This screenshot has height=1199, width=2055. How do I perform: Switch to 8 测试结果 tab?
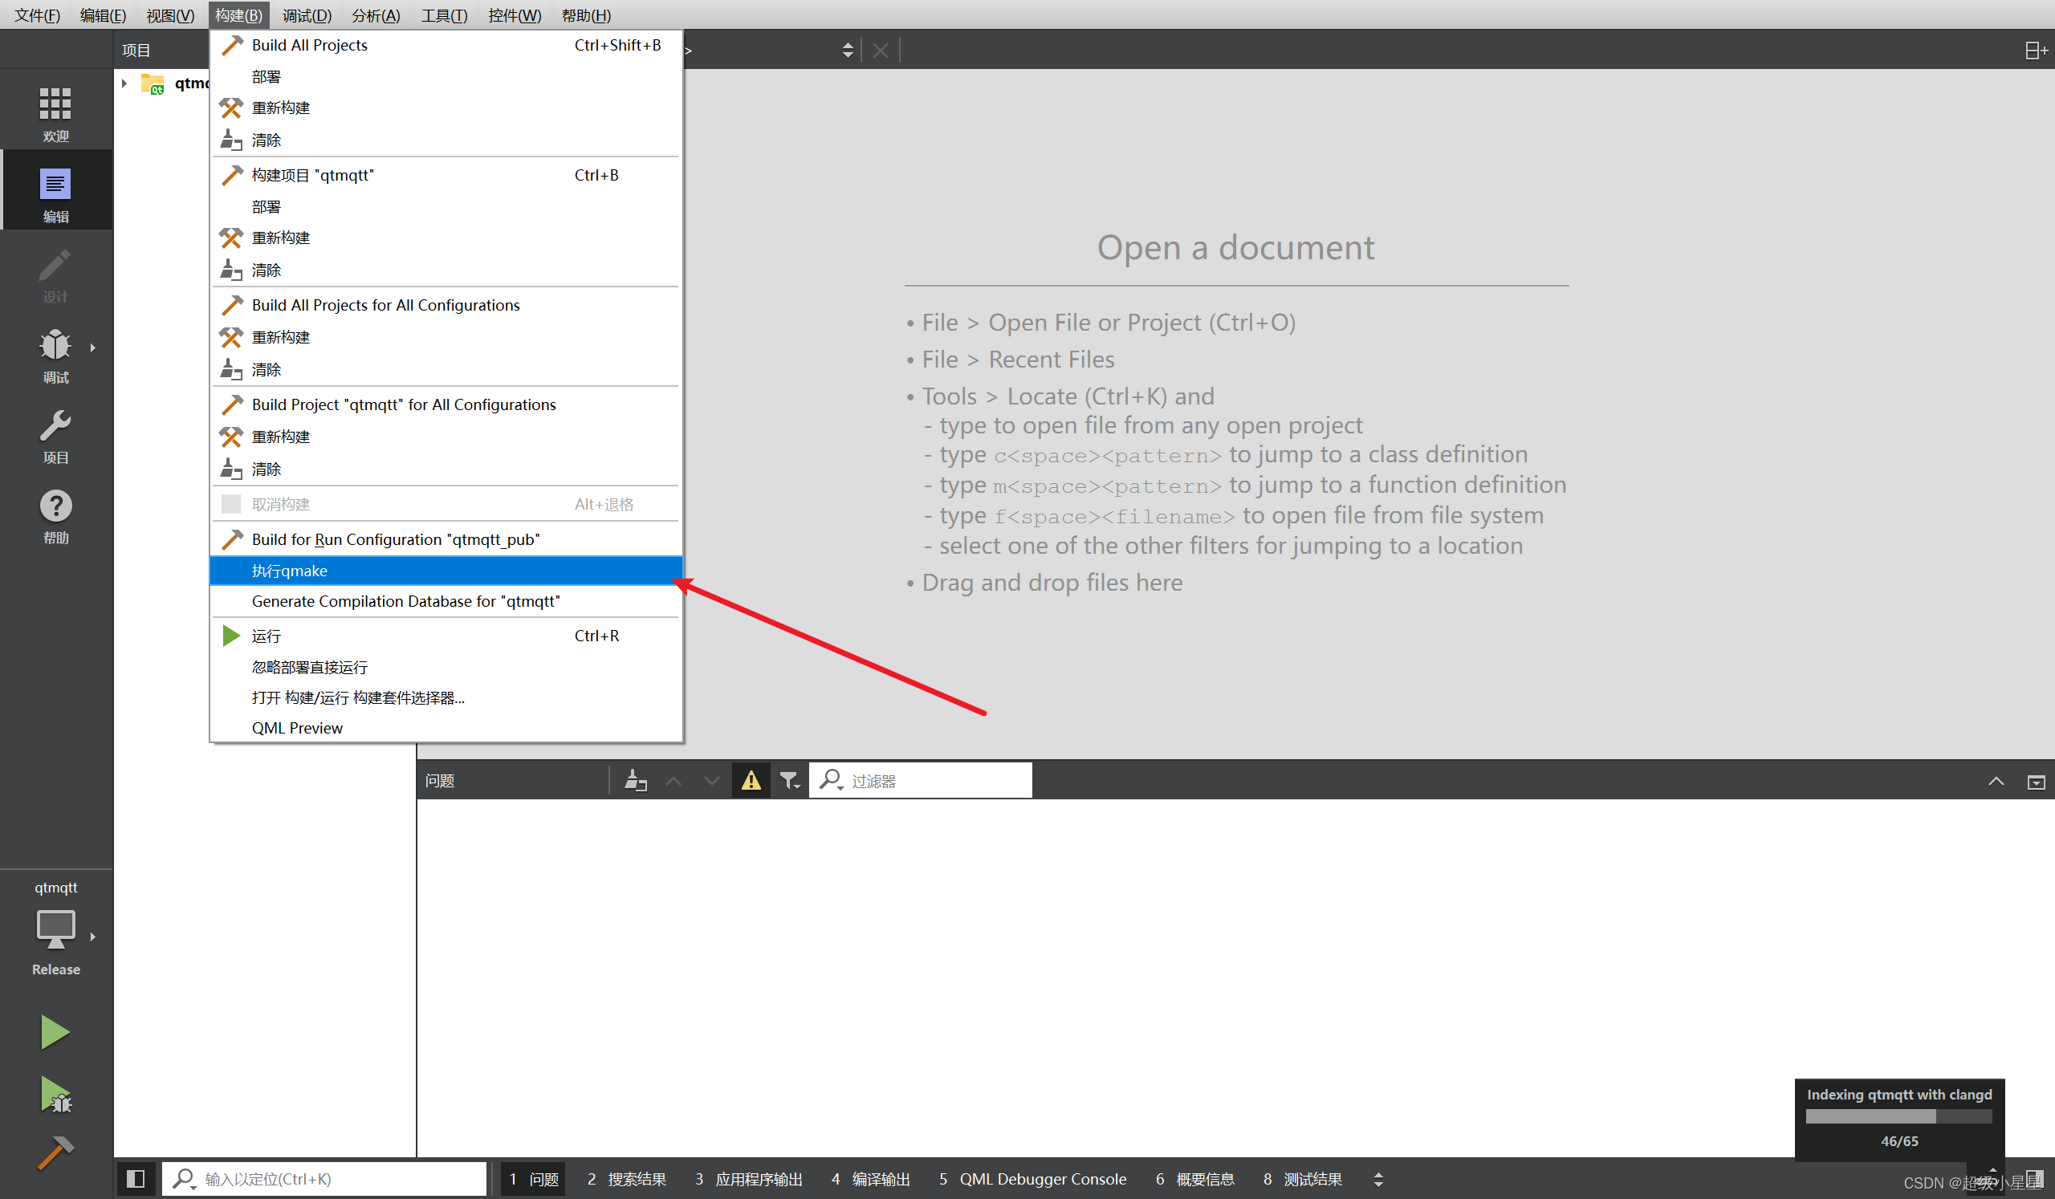tap(1302, 1179)
